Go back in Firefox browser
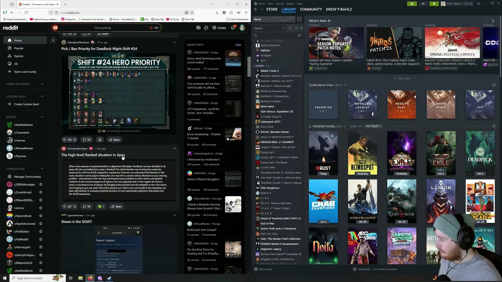 click(x=12, y=13)
